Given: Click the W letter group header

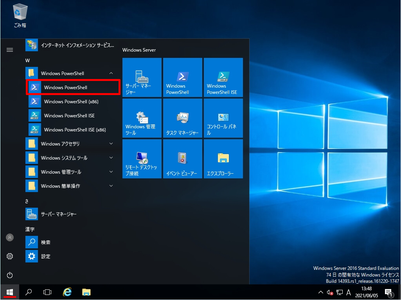Looking at the screenshot, I should [x=28, y=61].
